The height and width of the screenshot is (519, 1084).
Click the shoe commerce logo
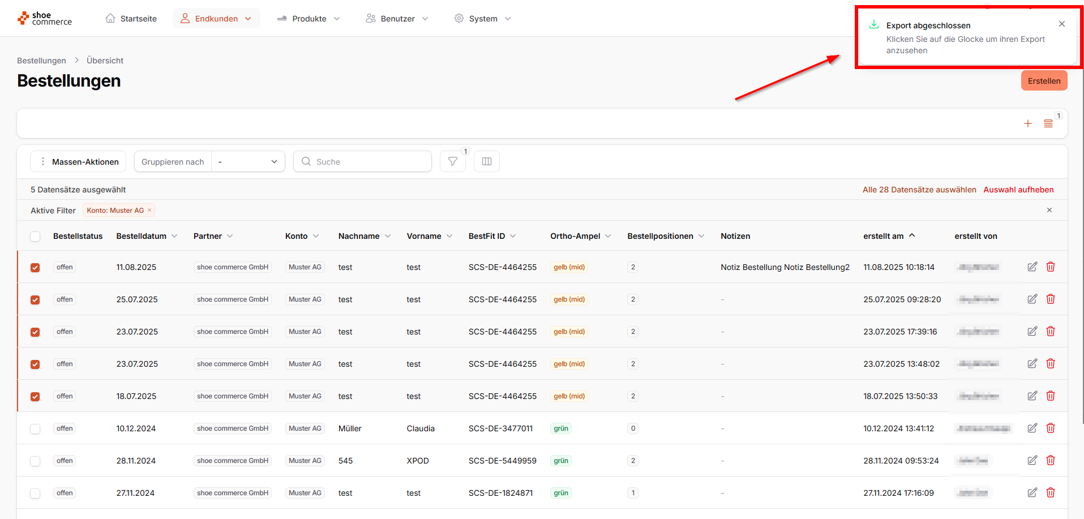[45, 19]
